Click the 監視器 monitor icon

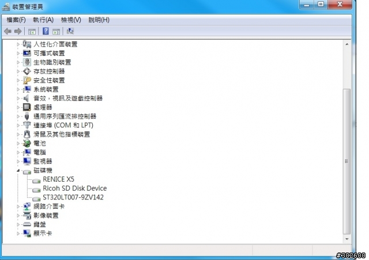(x=27, y=161)
